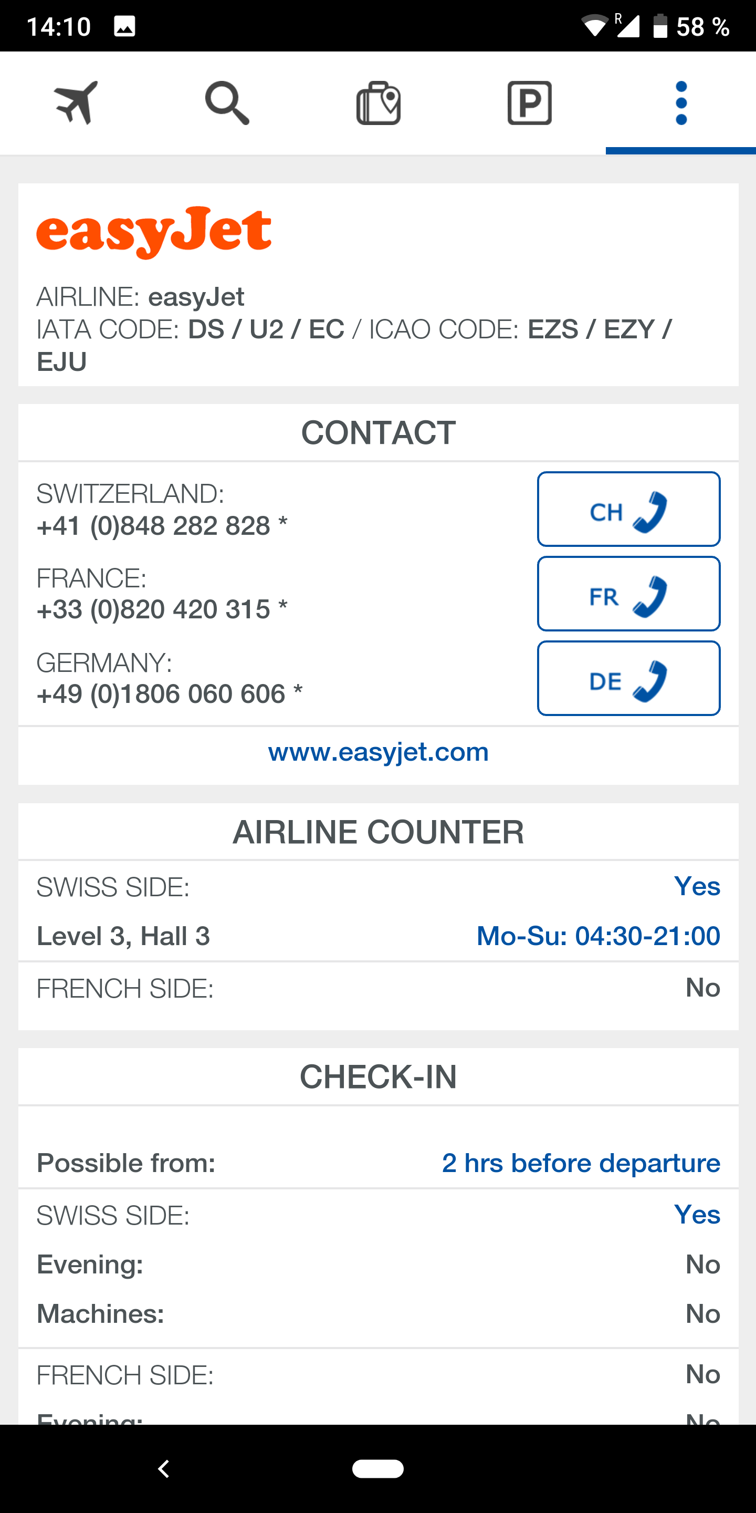Screen dimensions: 756x1513
Task: Call easyJet Germany via DE button
Action: tap(628, 678)
